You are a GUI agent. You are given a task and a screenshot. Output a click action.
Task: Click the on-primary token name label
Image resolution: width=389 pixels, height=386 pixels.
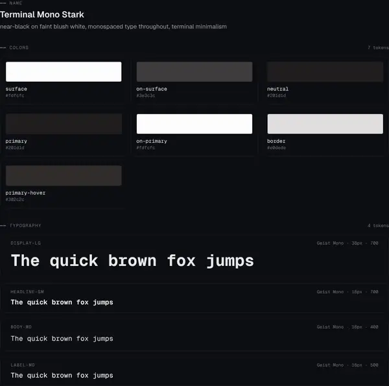[x=152, y=141]
